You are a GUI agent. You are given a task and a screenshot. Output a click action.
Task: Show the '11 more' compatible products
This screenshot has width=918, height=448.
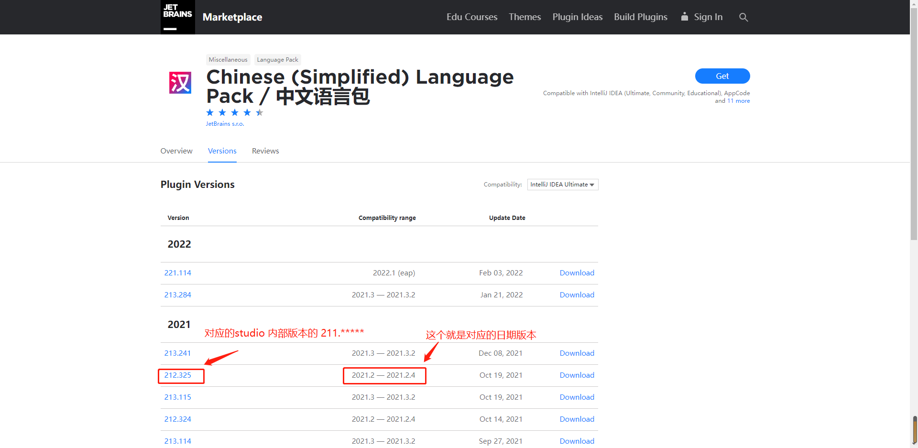pyautogui.click(x=739, y=101)
